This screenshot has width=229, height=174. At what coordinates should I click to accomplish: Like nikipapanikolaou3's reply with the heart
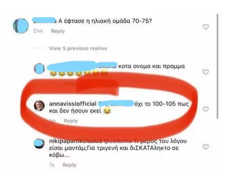click(206, 147)
